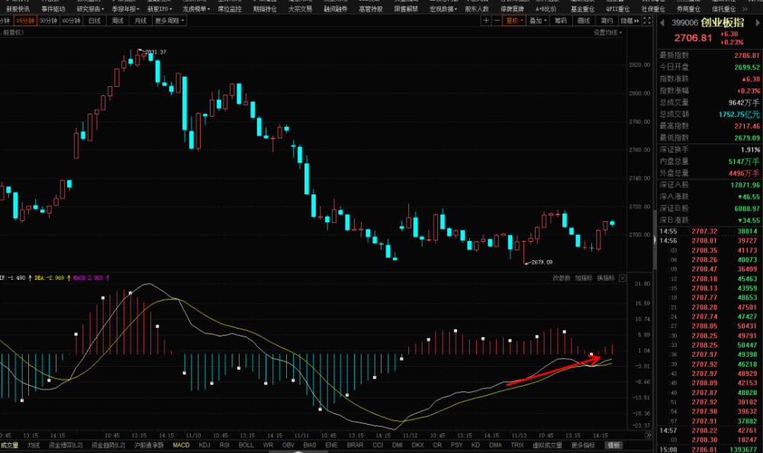This screenshot has width=763, height=453.
Task: Open the 龙虎榜单 dropdown menu
Action: point(196,9)
